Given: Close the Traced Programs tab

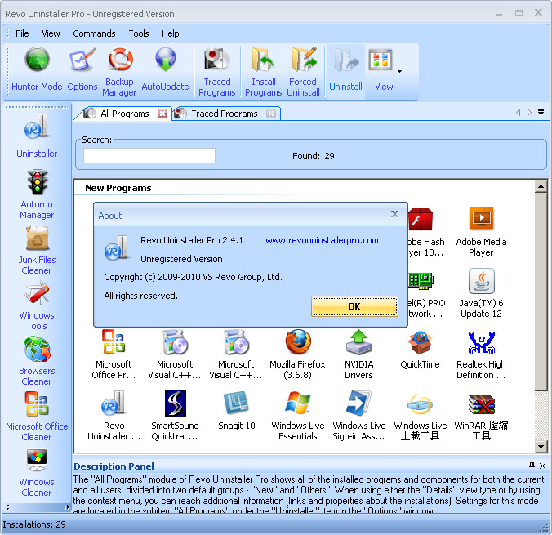Looking at the screenshot, I should tap(271, 114).
